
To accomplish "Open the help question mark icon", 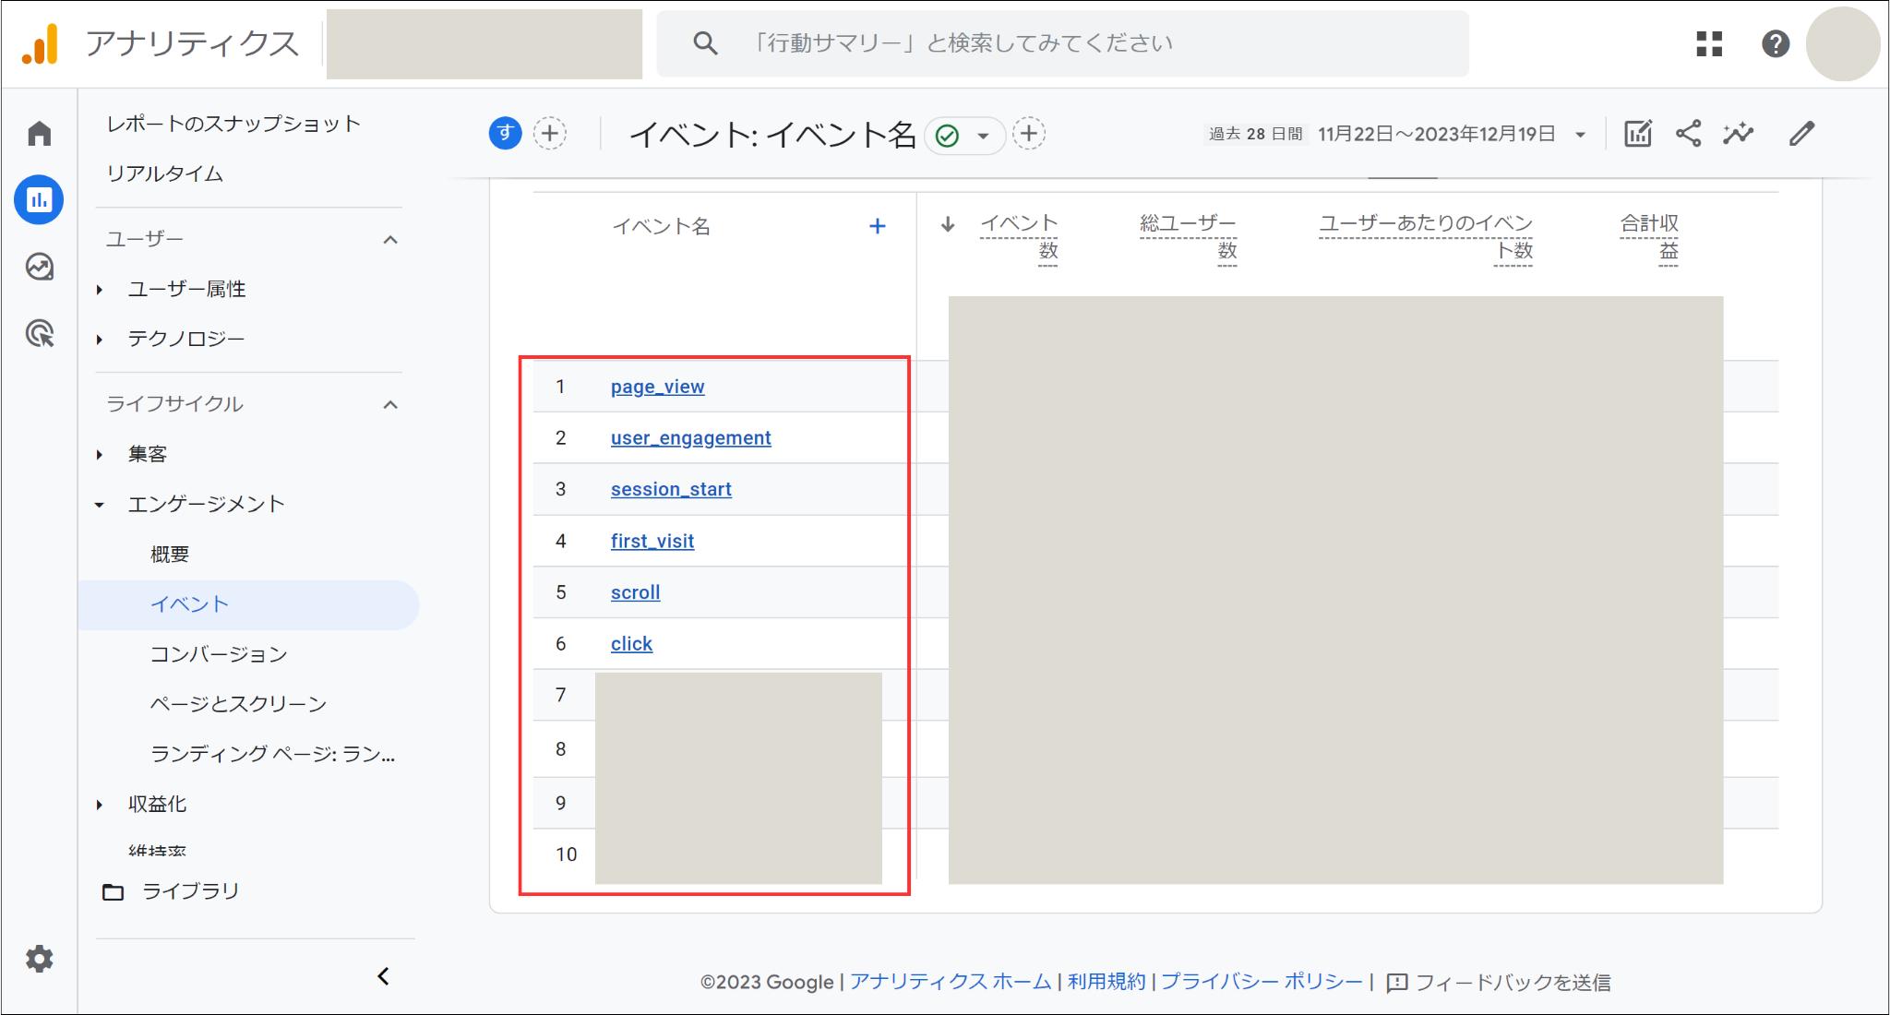I will point(1776,43).
